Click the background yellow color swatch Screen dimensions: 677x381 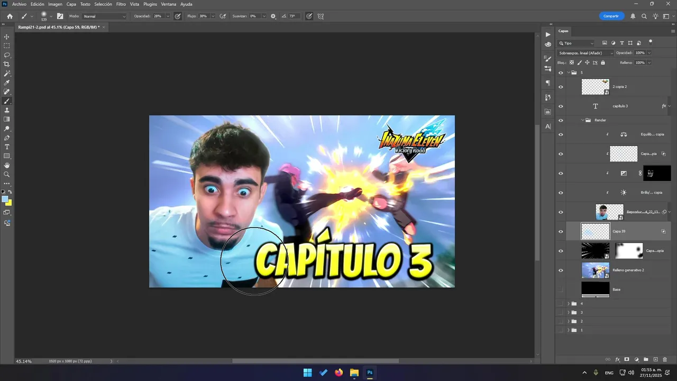tap(9, 203)
